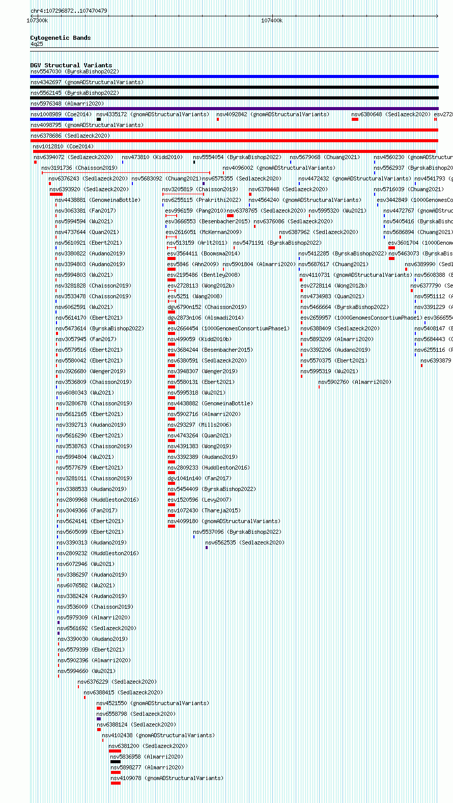
Task: Select nsv5902760 (Almarri2020) label
Action: (355, 382)
